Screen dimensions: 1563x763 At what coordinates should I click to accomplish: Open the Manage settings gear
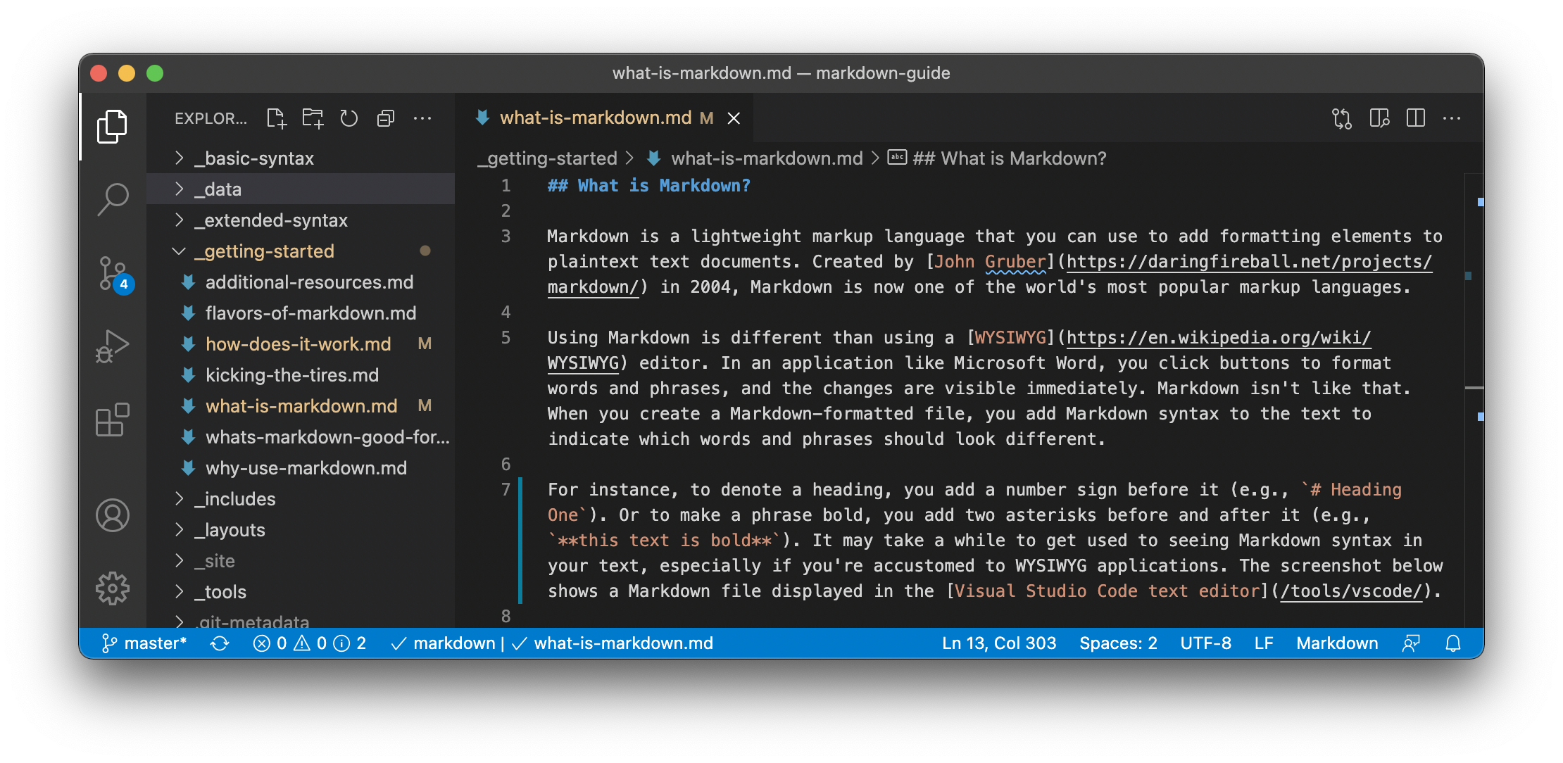click(113, 590)
